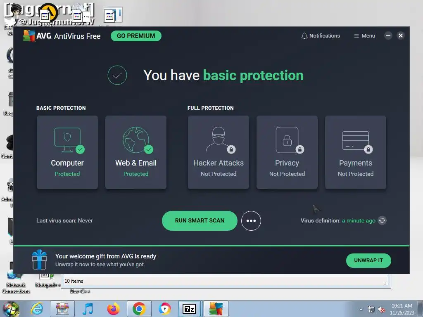Click RUN SMART SCAN button
423x317 pixels.
click(x=200, y=221)
